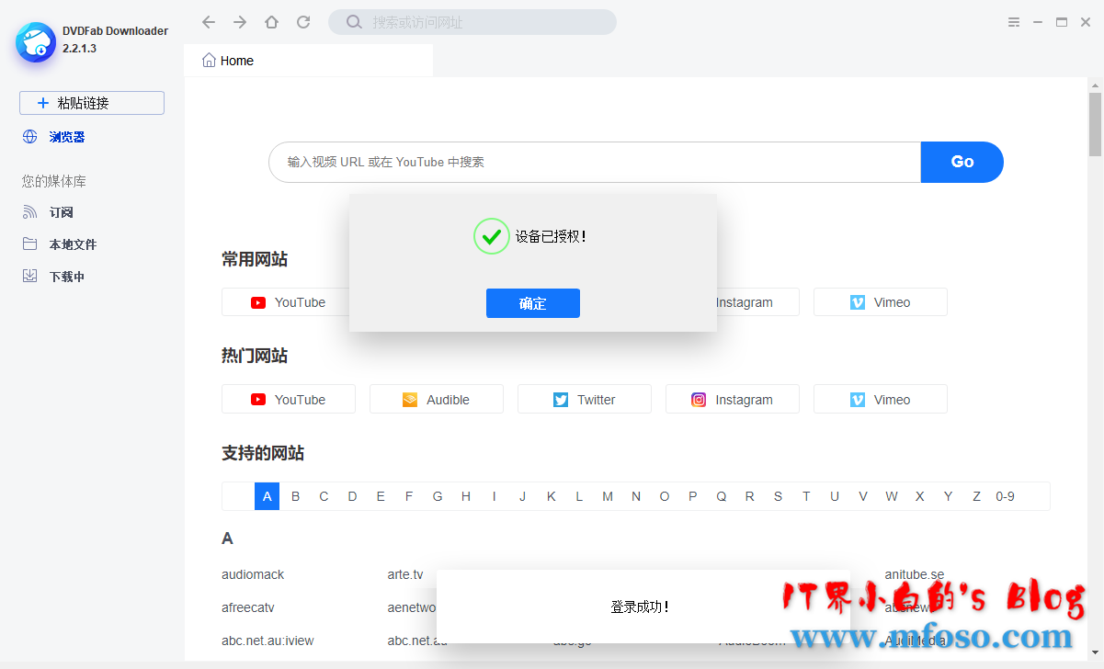
Task: Open the anitube.se site link
Action: click(x=915, y=574)
